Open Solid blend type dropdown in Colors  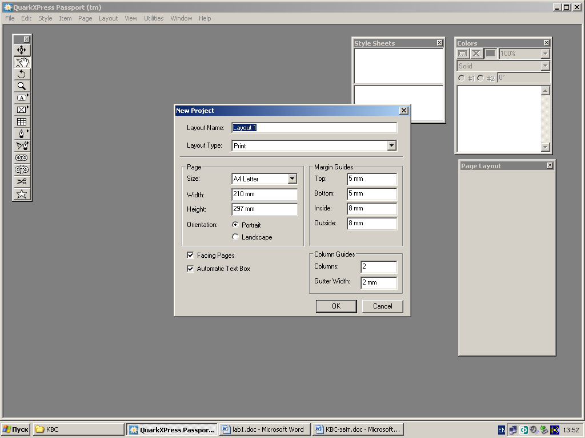546,66
